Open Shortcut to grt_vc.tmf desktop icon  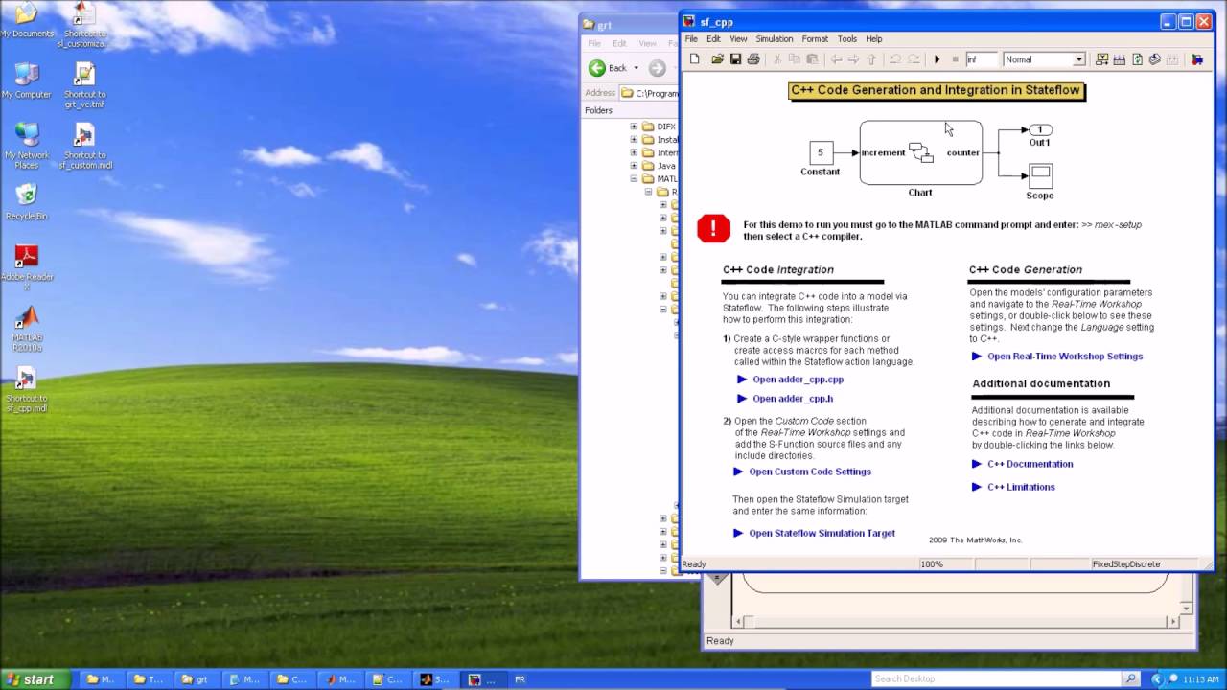[x=84, y=84]
